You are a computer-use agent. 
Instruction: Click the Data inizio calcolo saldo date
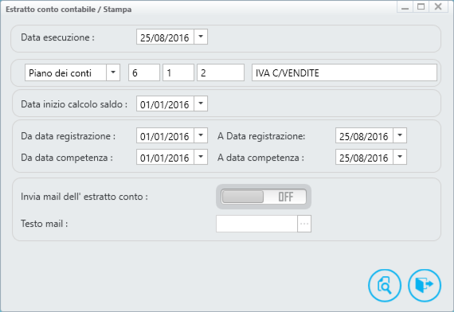point(165,104)
